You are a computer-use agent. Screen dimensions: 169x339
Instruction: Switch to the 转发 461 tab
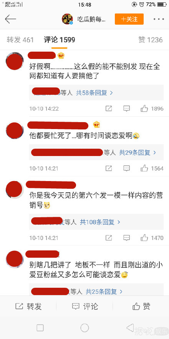(20, 40)
